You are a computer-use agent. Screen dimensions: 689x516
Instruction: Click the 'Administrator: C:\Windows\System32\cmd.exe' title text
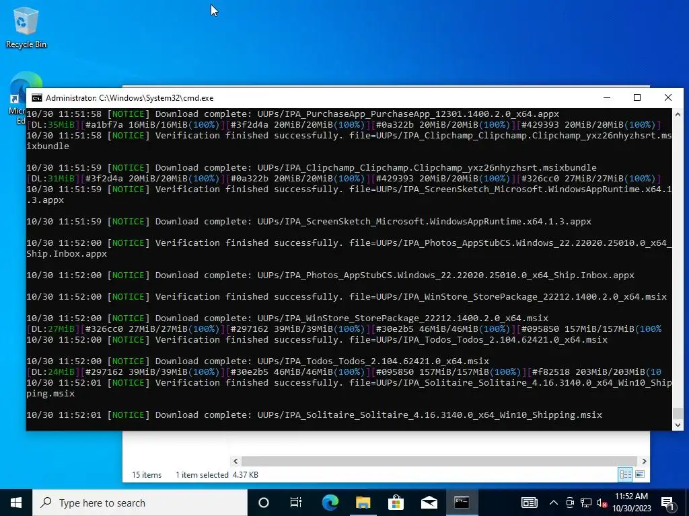click(x=130, y=98)
